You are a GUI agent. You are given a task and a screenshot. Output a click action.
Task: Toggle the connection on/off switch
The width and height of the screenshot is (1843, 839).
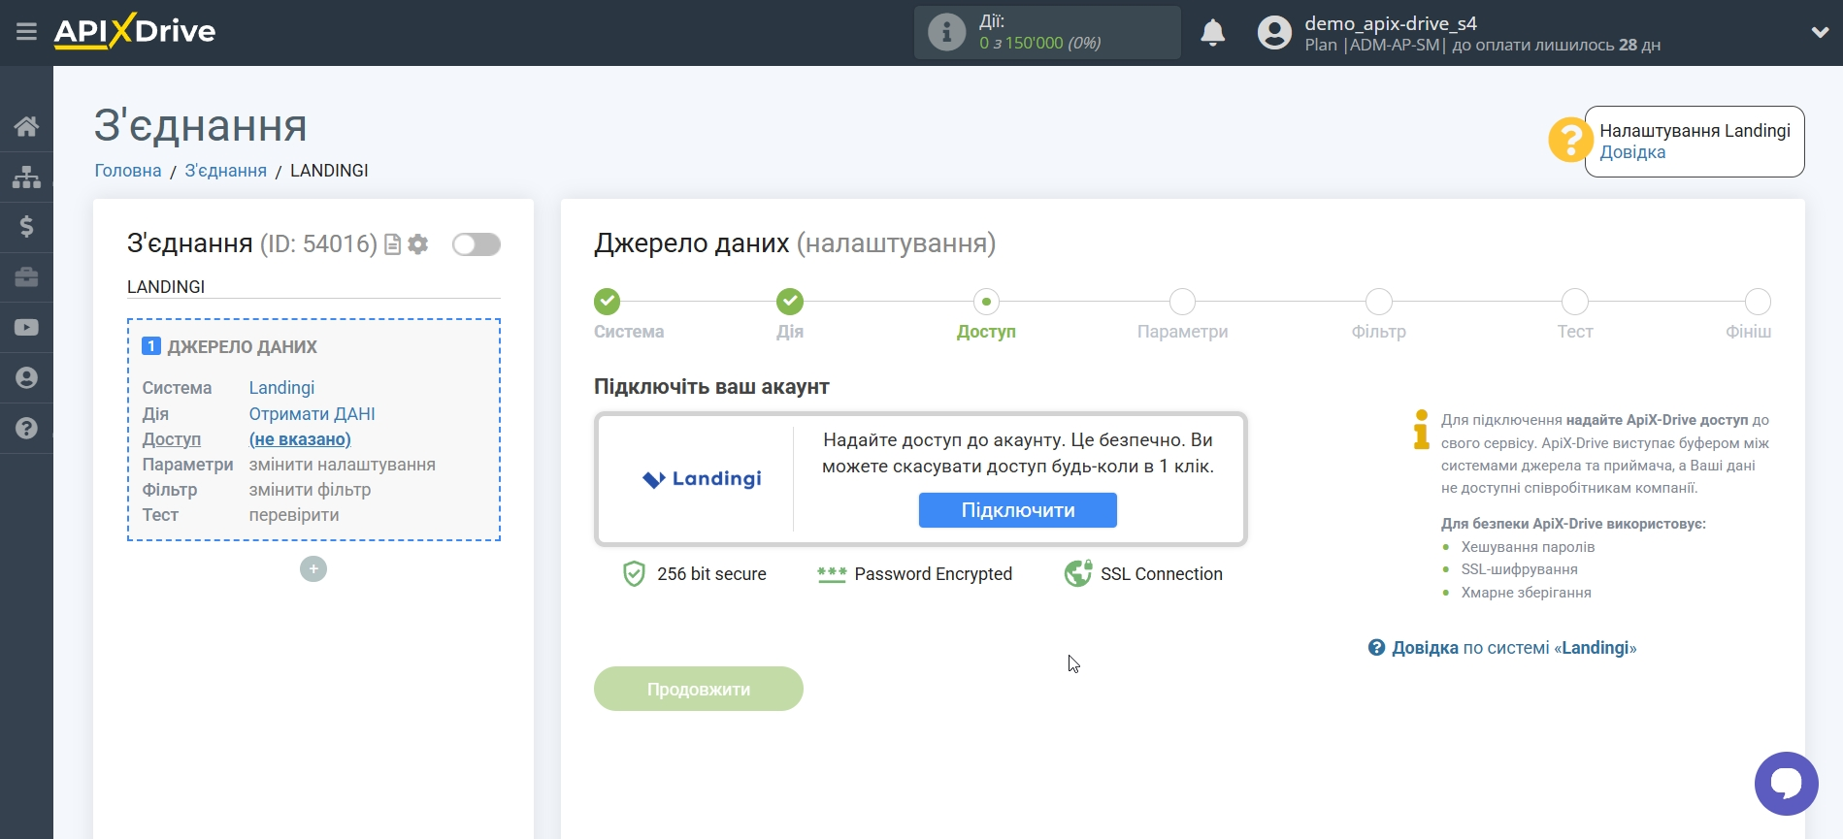click(x=477, y=244)
